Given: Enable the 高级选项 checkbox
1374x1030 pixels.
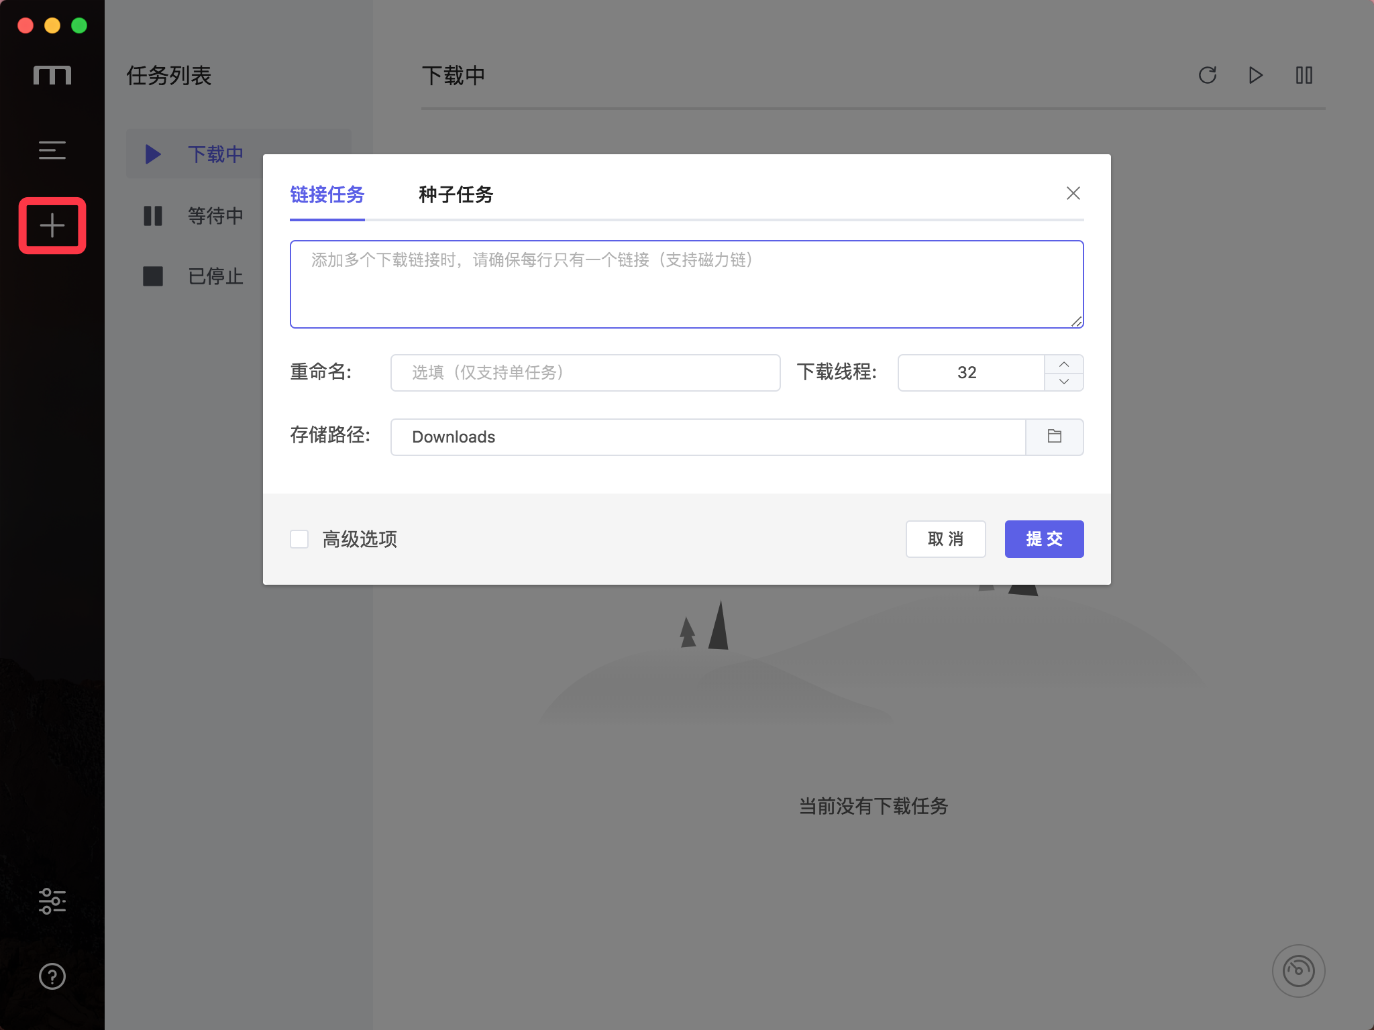Looking at the screenshot, I should 299,539.
